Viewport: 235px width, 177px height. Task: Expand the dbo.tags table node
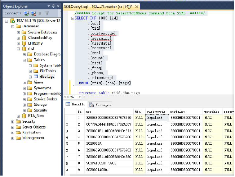[30, 77]
